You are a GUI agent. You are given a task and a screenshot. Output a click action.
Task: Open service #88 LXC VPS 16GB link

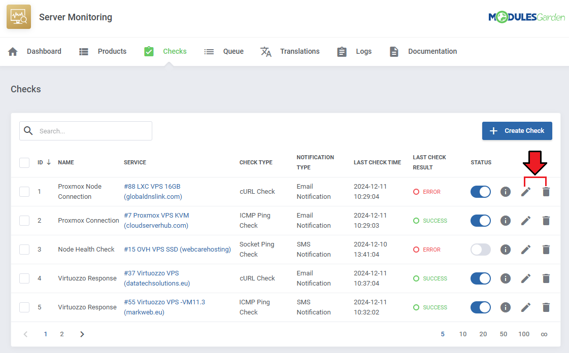pos(153,191)
